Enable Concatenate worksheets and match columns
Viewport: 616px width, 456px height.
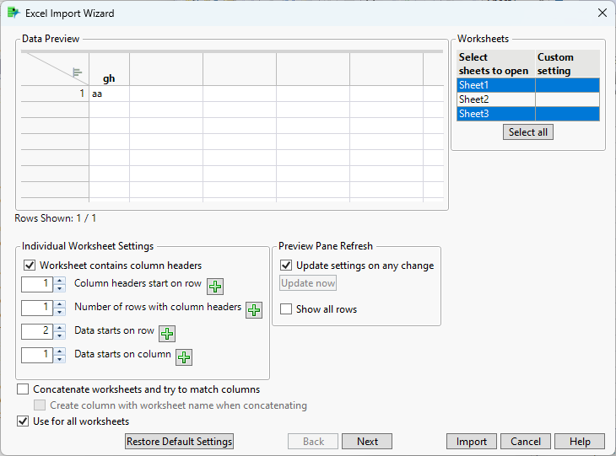pyautogui.click(x=23, y=389)
